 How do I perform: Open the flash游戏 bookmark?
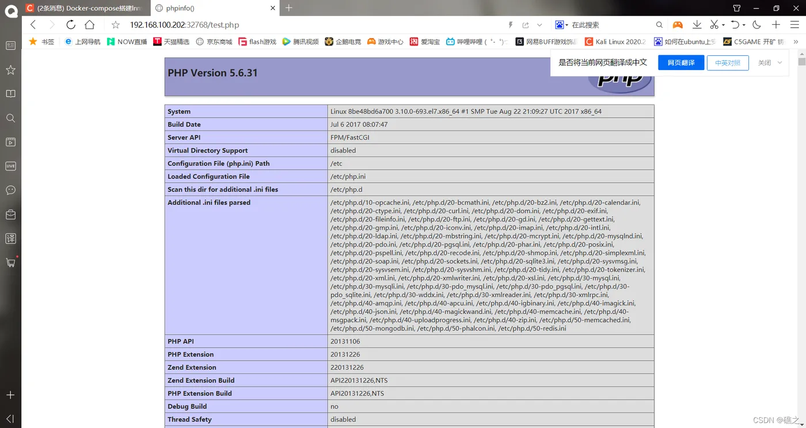point(258,41)
